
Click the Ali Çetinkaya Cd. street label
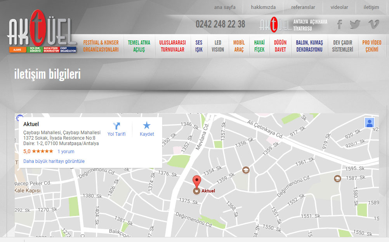[265, 129]
